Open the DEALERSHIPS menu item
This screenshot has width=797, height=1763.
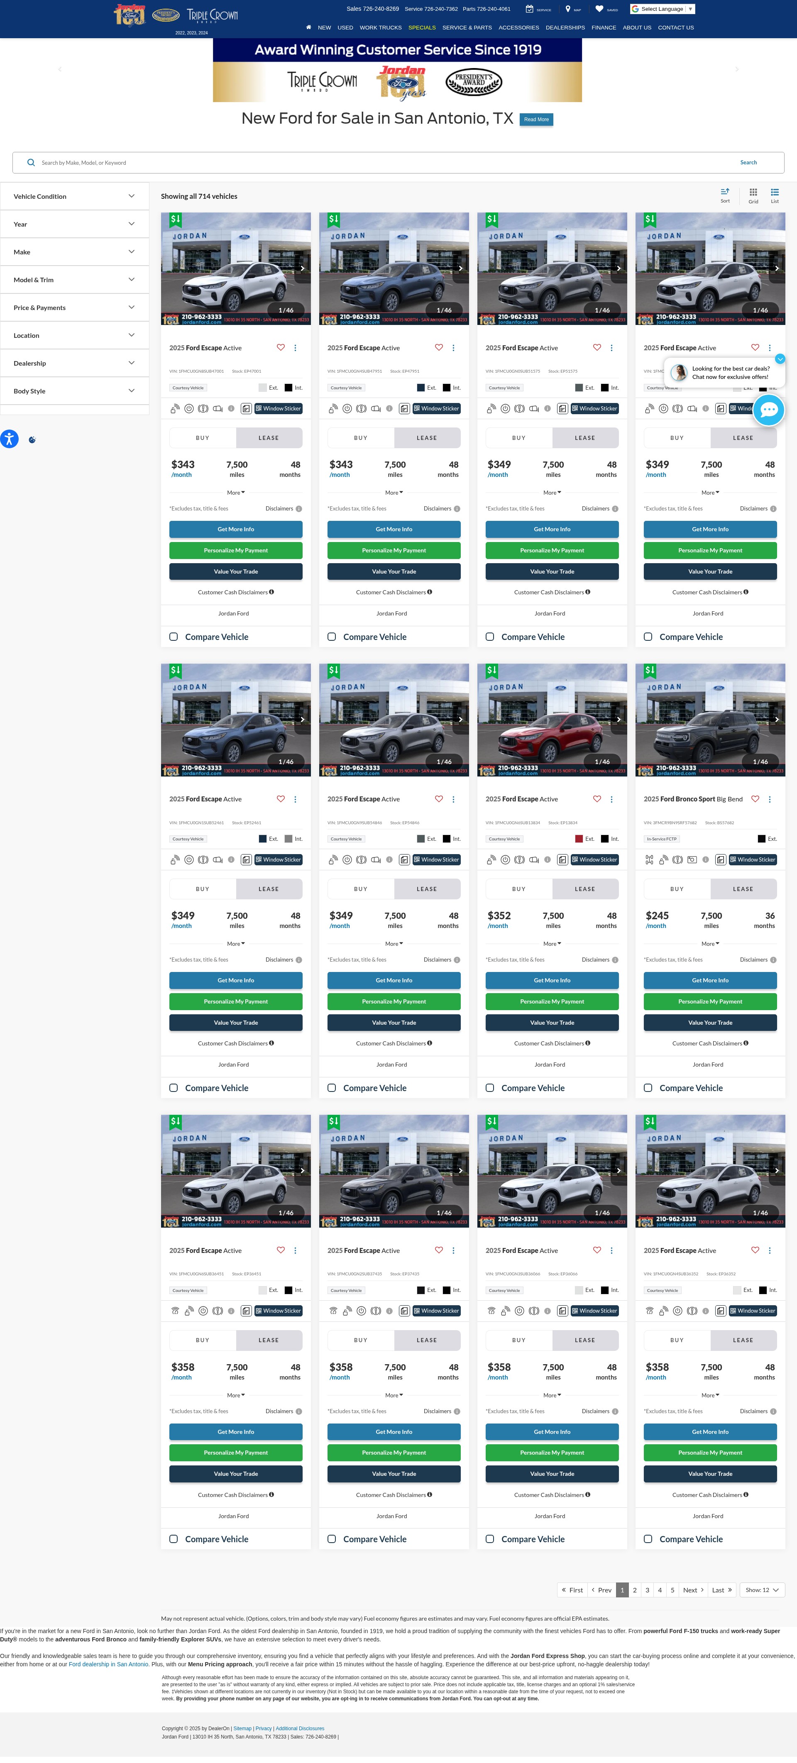(565, 27)
